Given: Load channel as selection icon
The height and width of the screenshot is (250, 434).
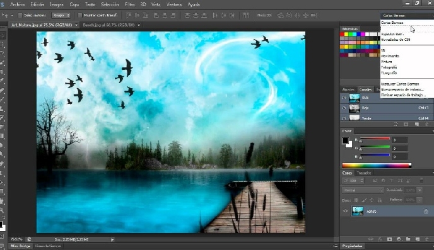Looking at the screenshot, I should [396, 125].
